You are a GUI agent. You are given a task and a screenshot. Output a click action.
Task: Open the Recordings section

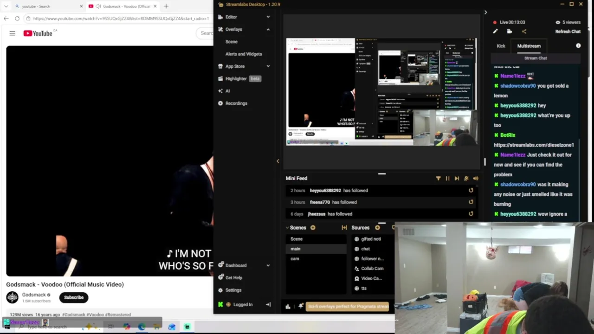pos(236,103)
